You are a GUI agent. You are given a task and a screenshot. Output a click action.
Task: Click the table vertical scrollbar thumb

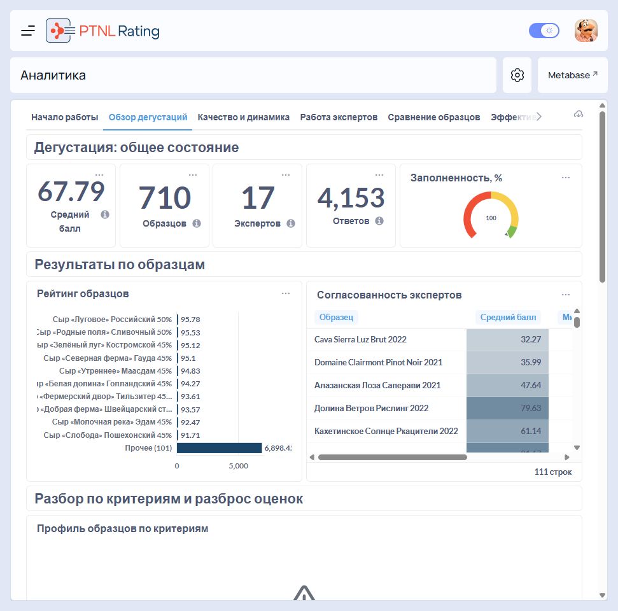pyautogui.click(x=577, y=322)
